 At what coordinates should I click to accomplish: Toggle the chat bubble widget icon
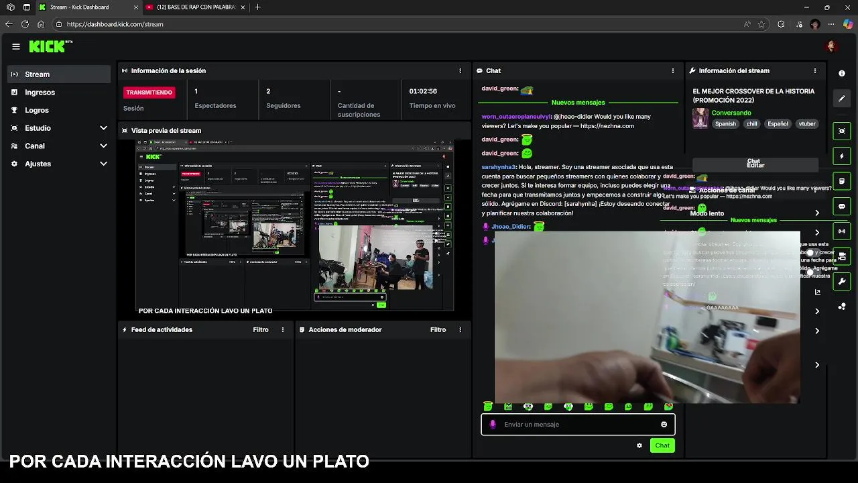tap(842, 206)
